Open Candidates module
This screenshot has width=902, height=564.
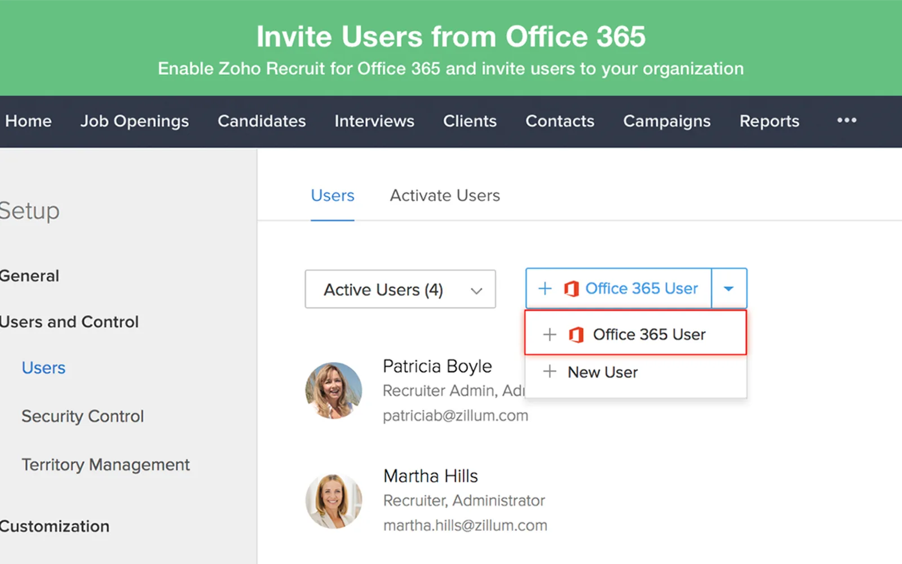pyautogui.click(x=262, y=121)
